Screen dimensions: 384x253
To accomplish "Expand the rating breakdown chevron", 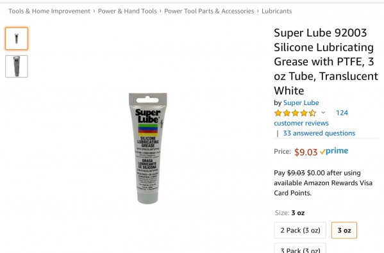I will (323, 113).
